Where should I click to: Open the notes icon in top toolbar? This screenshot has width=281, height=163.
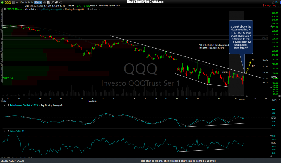point(56,2)
